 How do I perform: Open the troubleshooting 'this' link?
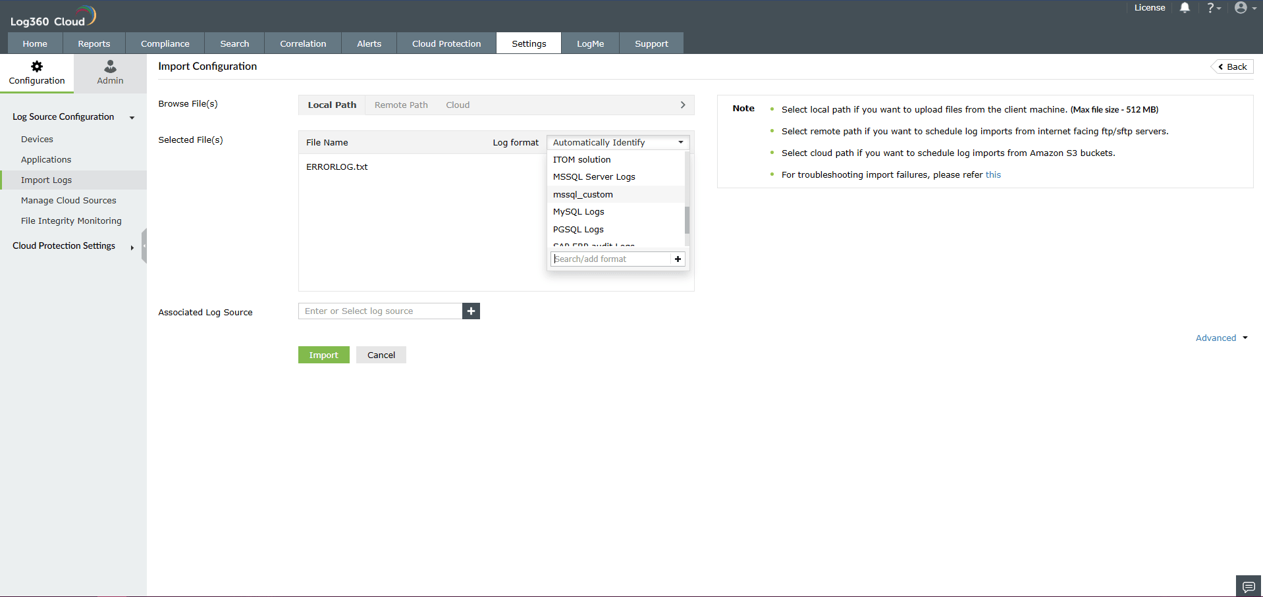coord(993,174)
